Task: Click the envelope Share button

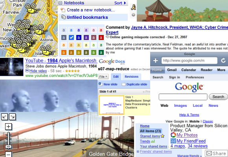Action: coord(216,153)
